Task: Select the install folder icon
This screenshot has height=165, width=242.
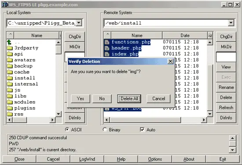Action: [10, 78]
